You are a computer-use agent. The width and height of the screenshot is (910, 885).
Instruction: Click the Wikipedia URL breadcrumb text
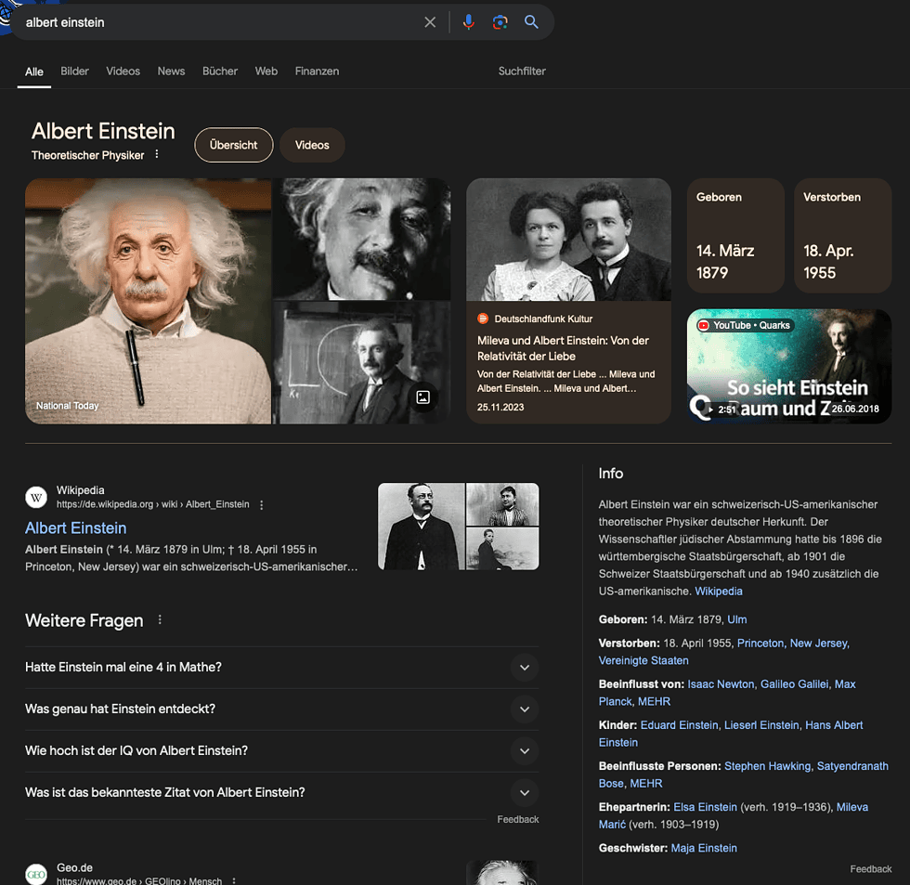tap(152, 505)
